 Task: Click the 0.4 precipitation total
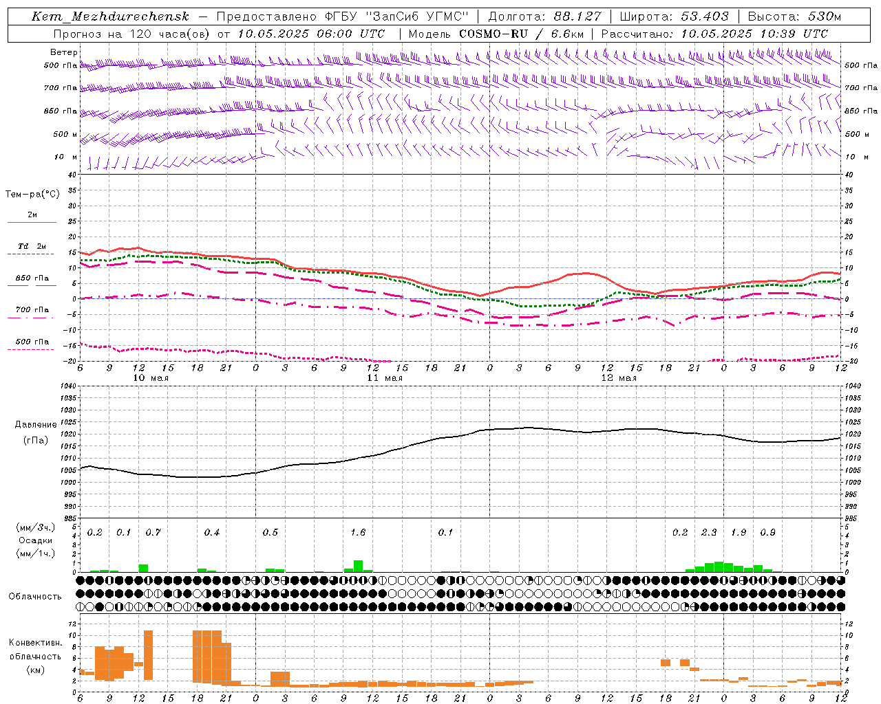[x=211, y=533]
